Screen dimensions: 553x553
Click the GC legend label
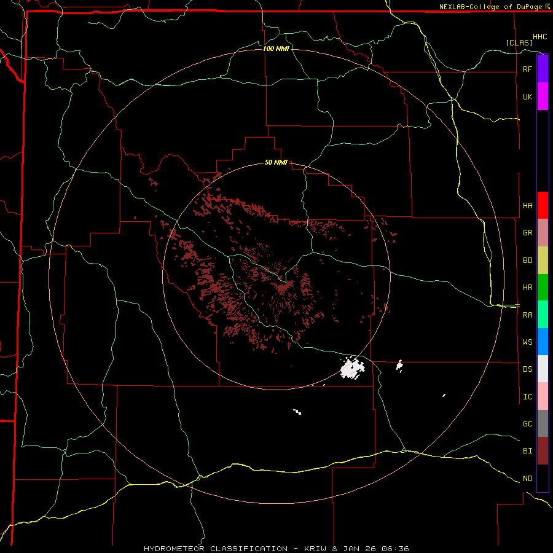(527, 424)
